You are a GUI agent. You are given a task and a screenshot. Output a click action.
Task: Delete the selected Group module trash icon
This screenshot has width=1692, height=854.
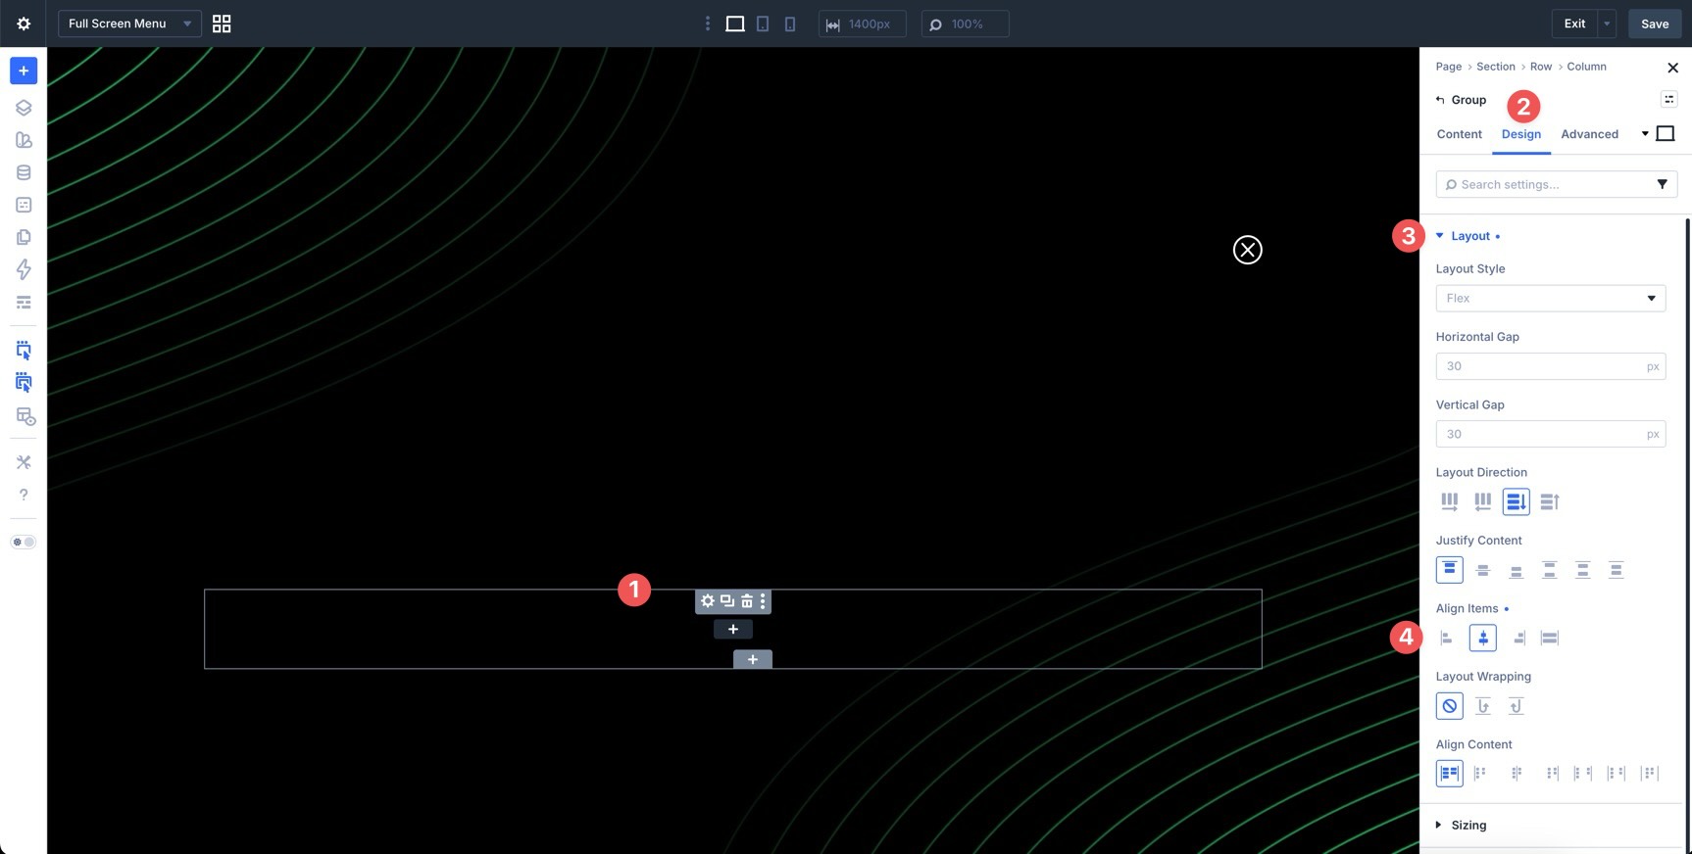(x=747, y=601)
